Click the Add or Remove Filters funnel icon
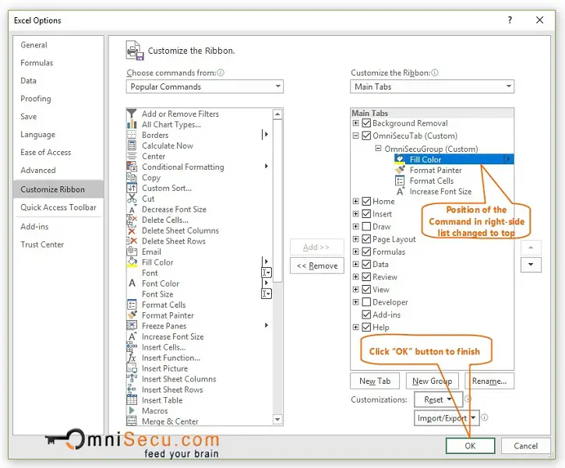This screenshot has width=565, height=468. coord(132,114)
